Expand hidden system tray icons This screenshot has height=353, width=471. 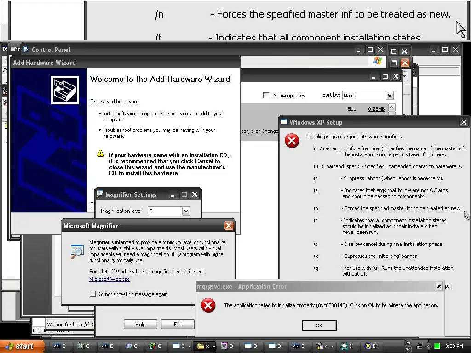point(429,347)
